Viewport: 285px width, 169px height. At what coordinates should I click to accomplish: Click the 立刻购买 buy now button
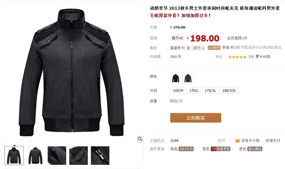(x=196, y=118)
